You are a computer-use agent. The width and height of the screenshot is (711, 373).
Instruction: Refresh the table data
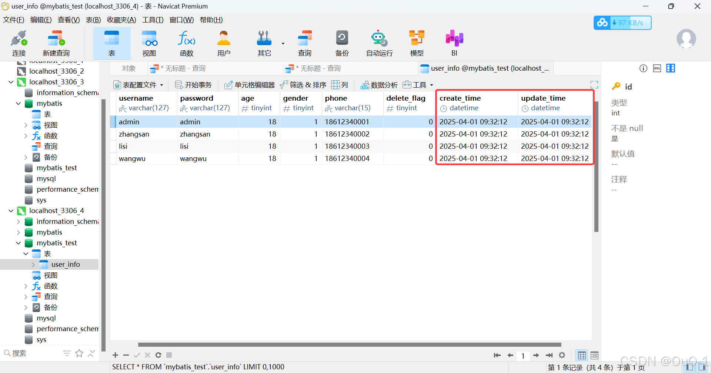pyautogui.click(x=158, y=355)
